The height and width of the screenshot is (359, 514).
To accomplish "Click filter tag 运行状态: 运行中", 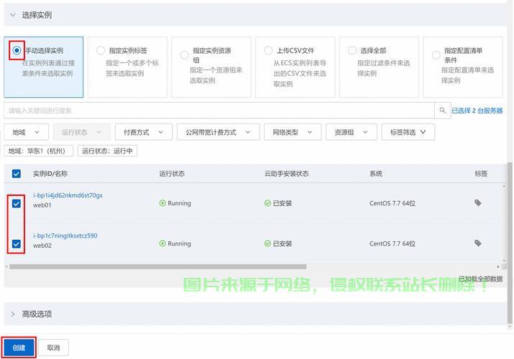I will (107, 151).
